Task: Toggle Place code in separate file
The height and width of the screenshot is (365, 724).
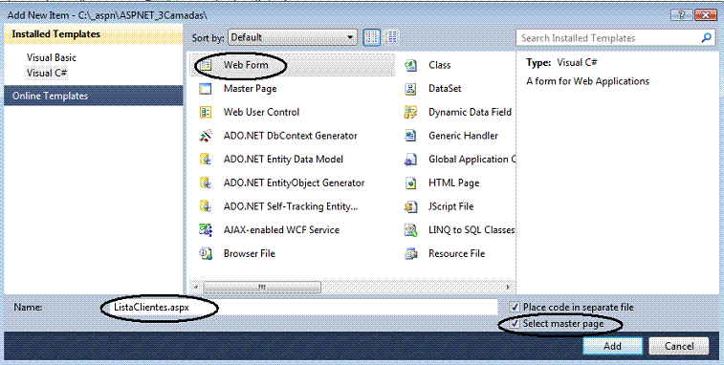Action: point(515,307)
